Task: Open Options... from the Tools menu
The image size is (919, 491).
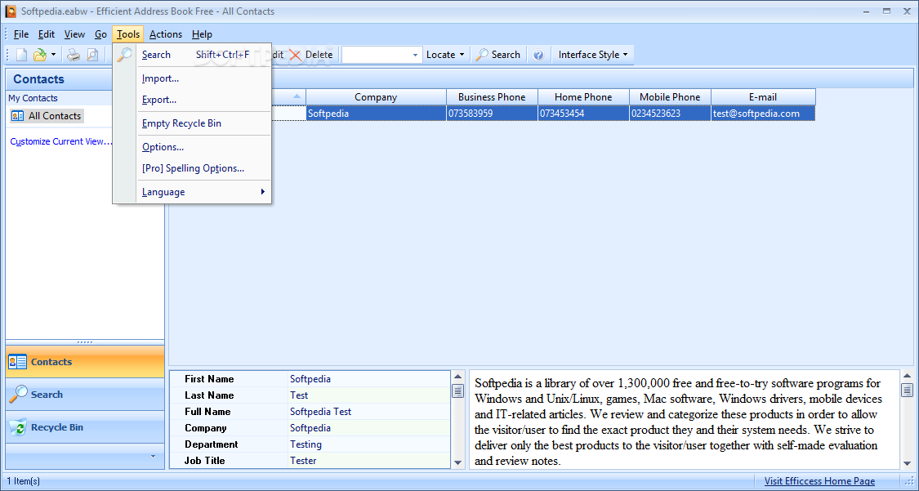Action: pyautogui.click(x=192, y=147)
